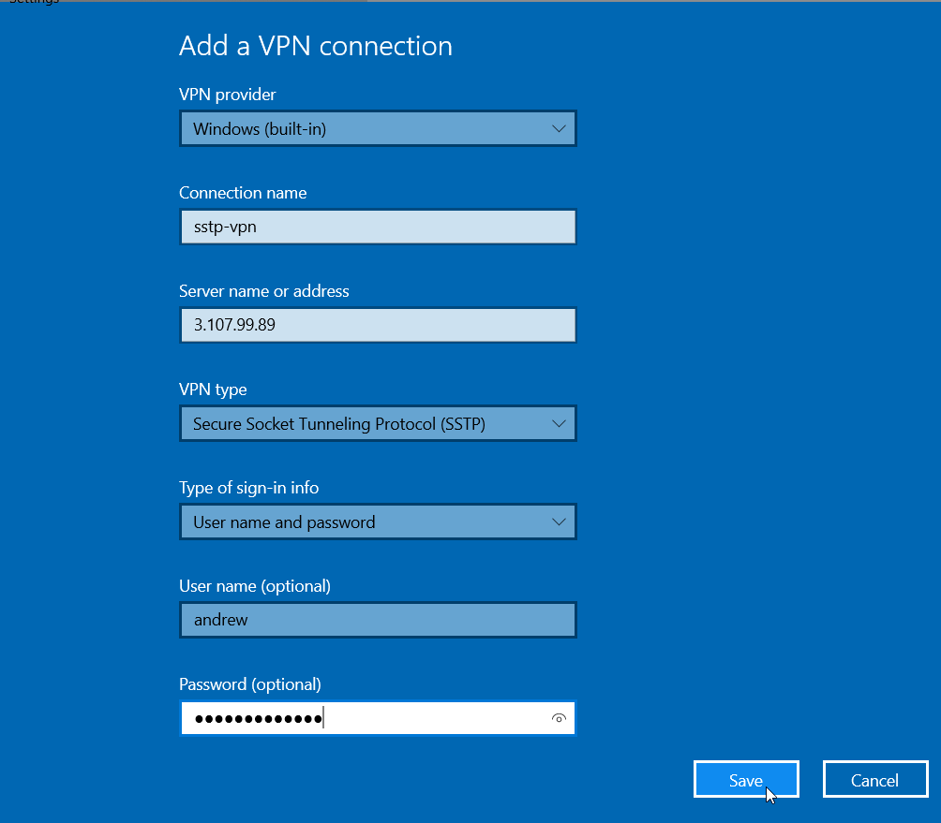Screen dimensions: 941x823
Task: Select the 'Add a VPN connection' heading
Action: [316, 46]
